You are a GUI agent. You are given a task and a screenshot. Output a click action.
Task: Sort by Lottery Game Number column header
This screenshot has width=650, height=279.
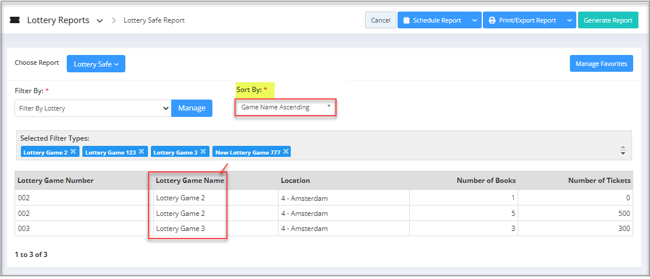click(x=56, y=180)
